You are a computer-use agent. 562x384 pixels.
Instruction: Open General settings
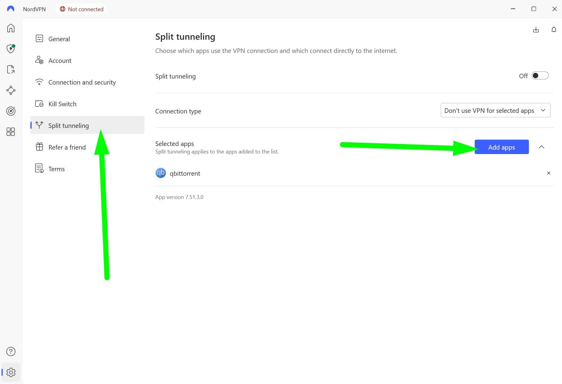[x=87, y=39]
